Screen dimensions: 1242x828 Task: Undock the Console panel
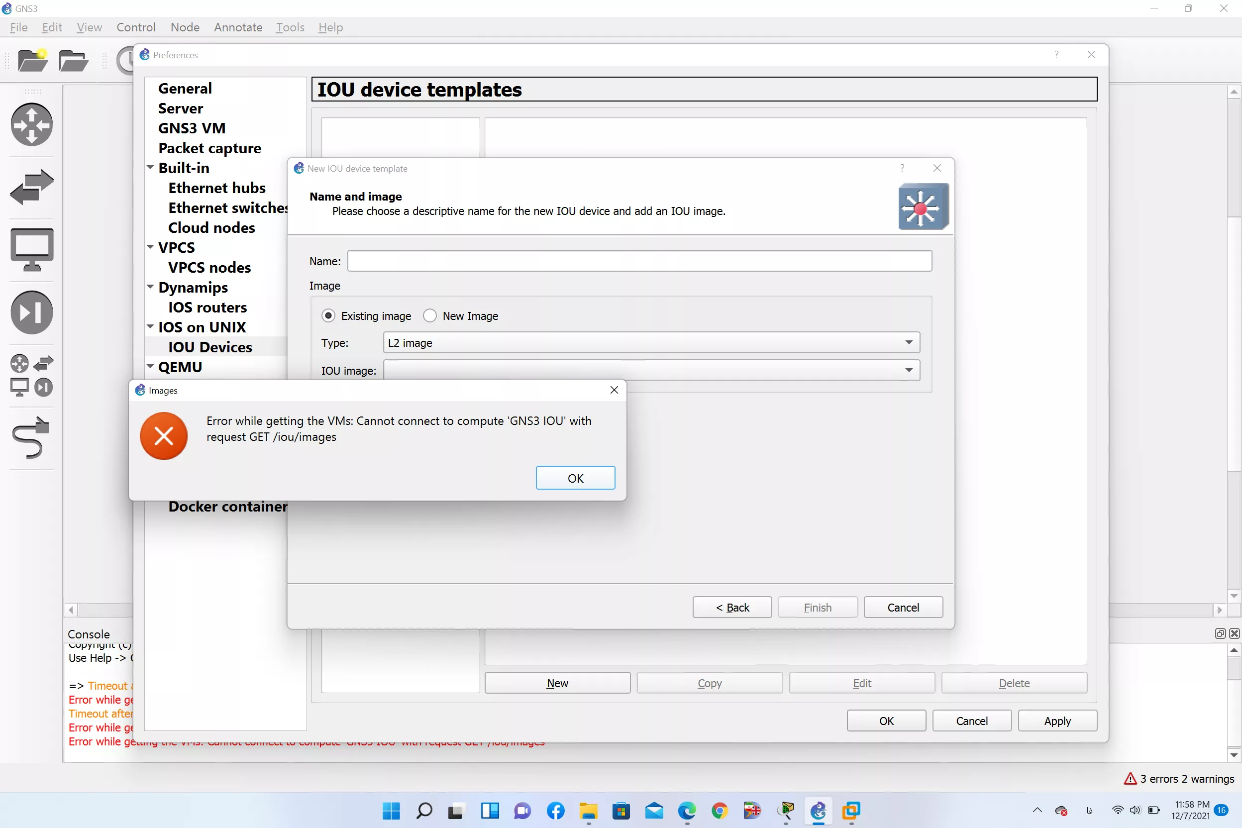(x=1220, y=633)
